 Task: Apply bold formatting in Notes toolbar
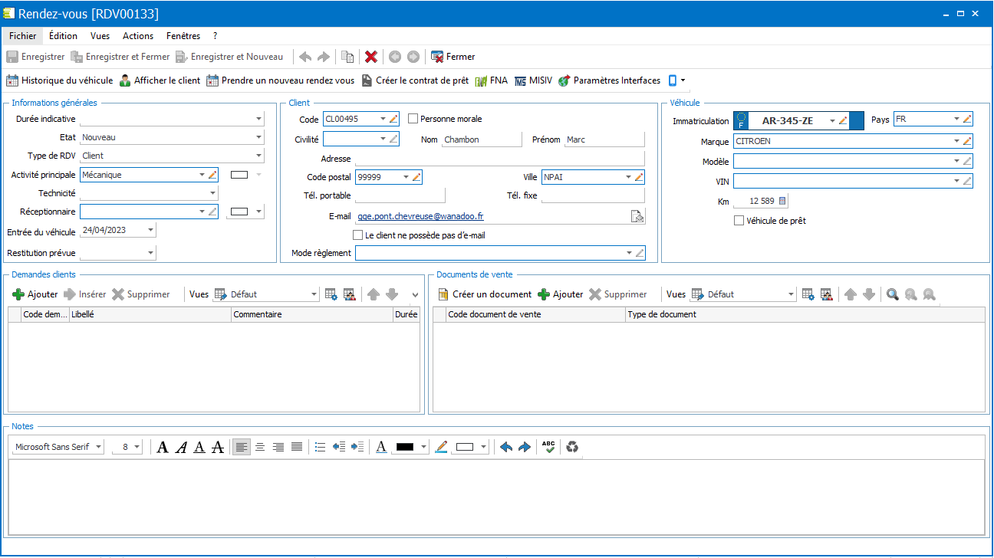click(163, 448)
